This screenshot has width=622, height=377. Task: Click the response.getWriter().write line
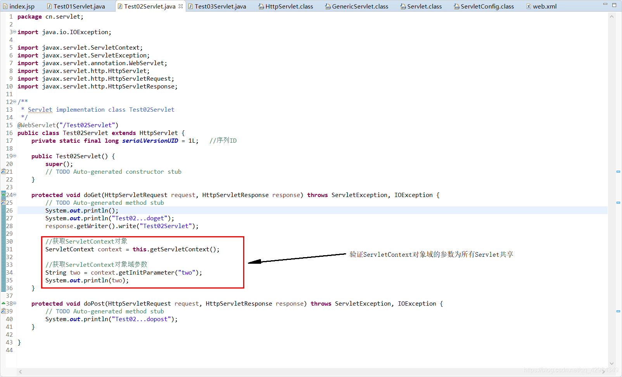click(x=122, y=226)
